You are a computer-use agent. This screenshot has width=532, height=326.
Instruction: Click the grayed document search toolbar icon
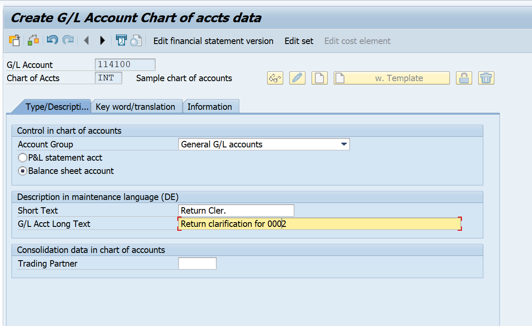coord(136,41)
